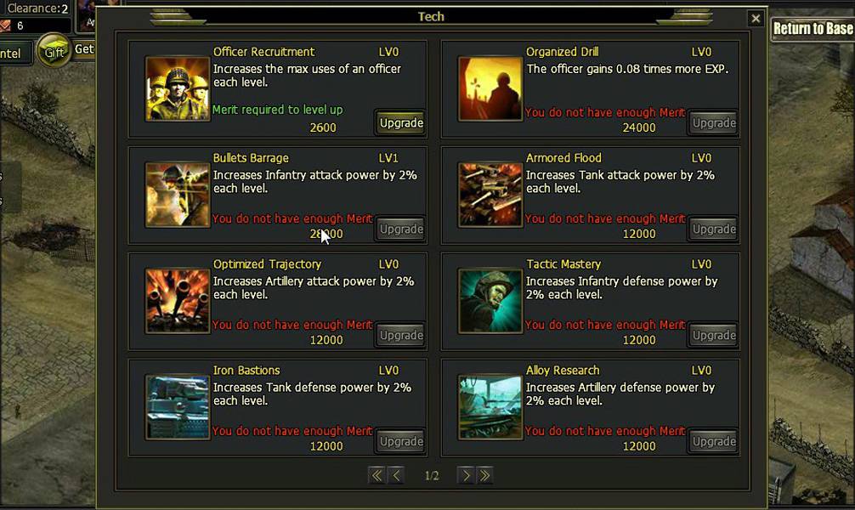Viewport: 855px width, 510px height.
Task: Select the Armored Flood tank icon
Action: click(x=490, y=195)
